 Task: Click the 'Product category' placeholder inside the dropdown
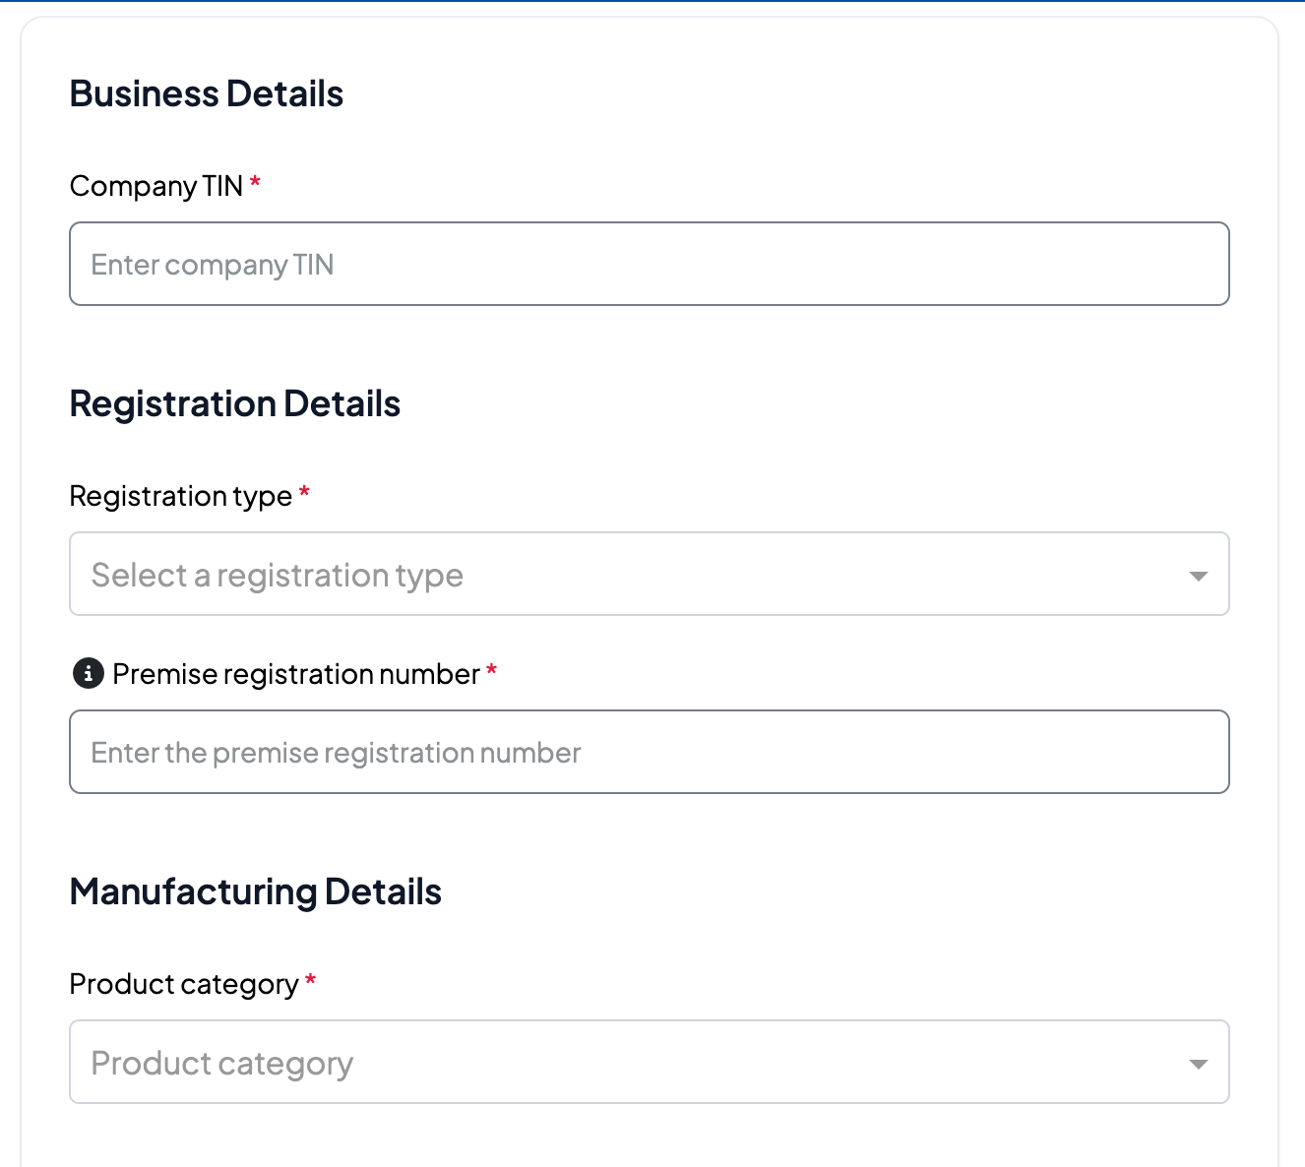coord(221,1064)
